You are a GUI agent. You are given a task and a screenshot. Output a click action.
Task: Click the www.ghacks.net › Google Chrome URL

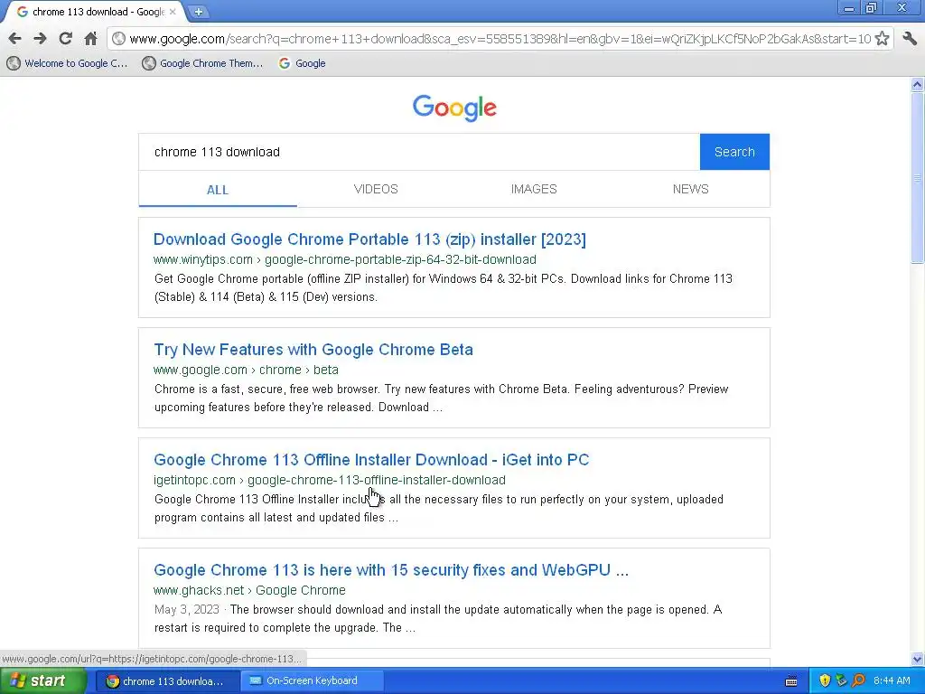point(249,591)
